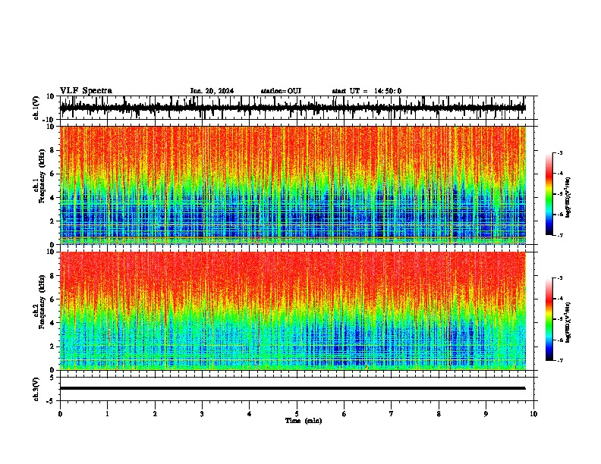The height and width of the screenshot is (464, 601).
Task: Click the log(PSD) label beside ch.2 colorbar
Action: 568,322
